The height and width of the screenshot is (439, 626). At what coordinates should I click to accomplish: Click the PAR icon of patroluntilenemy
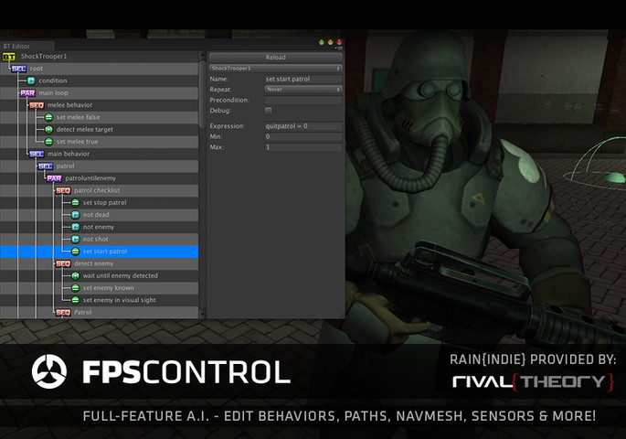[54, 178]
